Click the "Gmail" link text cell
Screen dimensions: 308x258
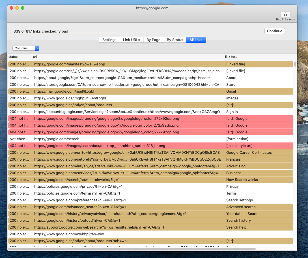tap(231, 91)
